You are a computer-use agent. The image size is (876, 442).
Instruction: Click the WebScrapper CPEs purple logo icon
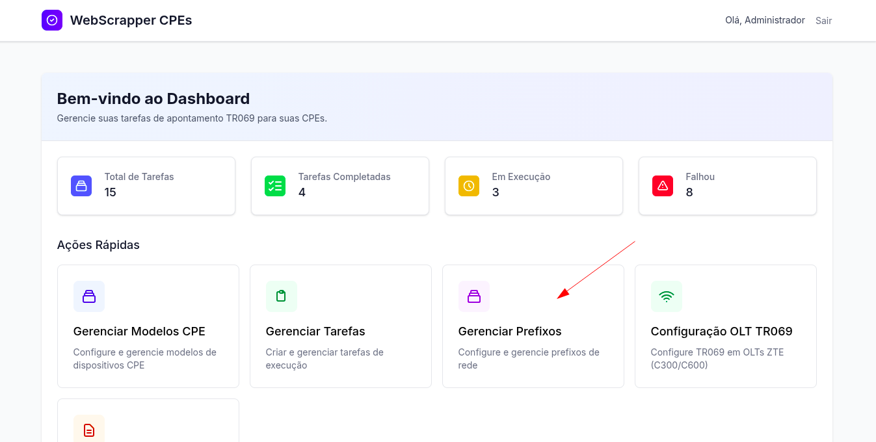[52, 20]
